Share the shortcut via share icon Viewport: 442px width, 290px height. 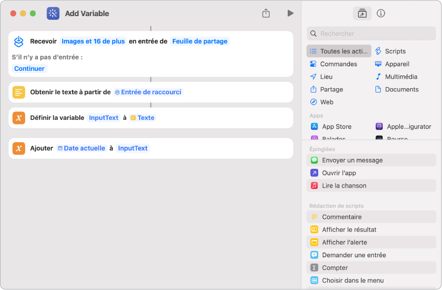266,13
